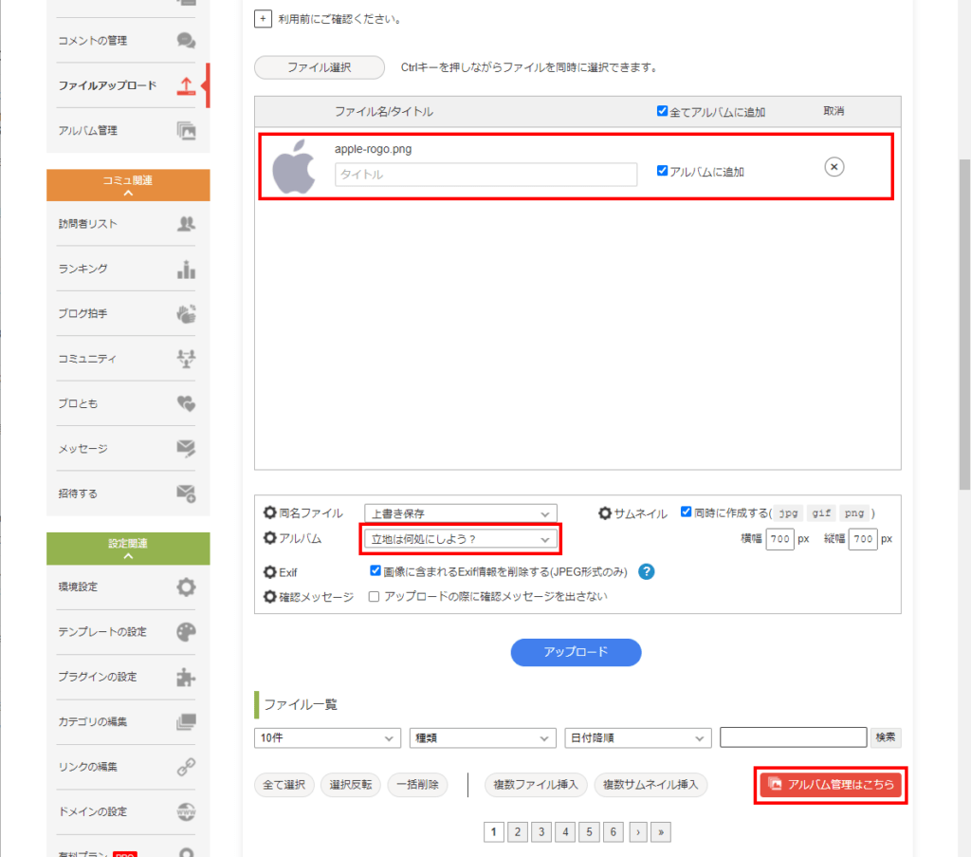Open the 種類 file type dropdown
The height and width of the screenshot is (857, 971).
tap(483, 738)
